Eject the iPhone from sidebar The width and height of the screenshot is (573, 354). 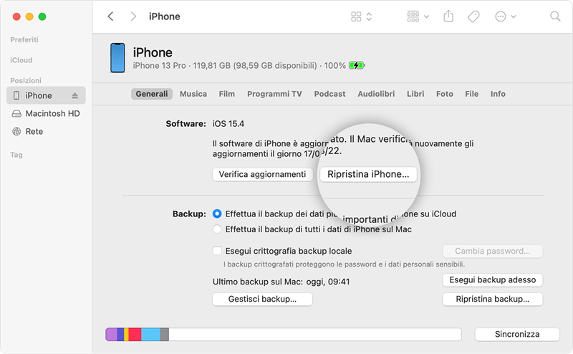[x=75, y=95]
